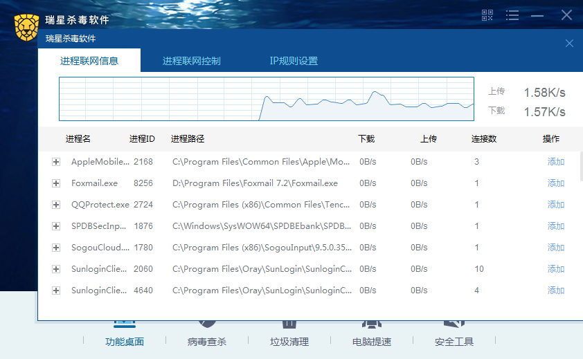
Task: Click 添加 for AppleMobile process
Action: click(x=556, y=162)
